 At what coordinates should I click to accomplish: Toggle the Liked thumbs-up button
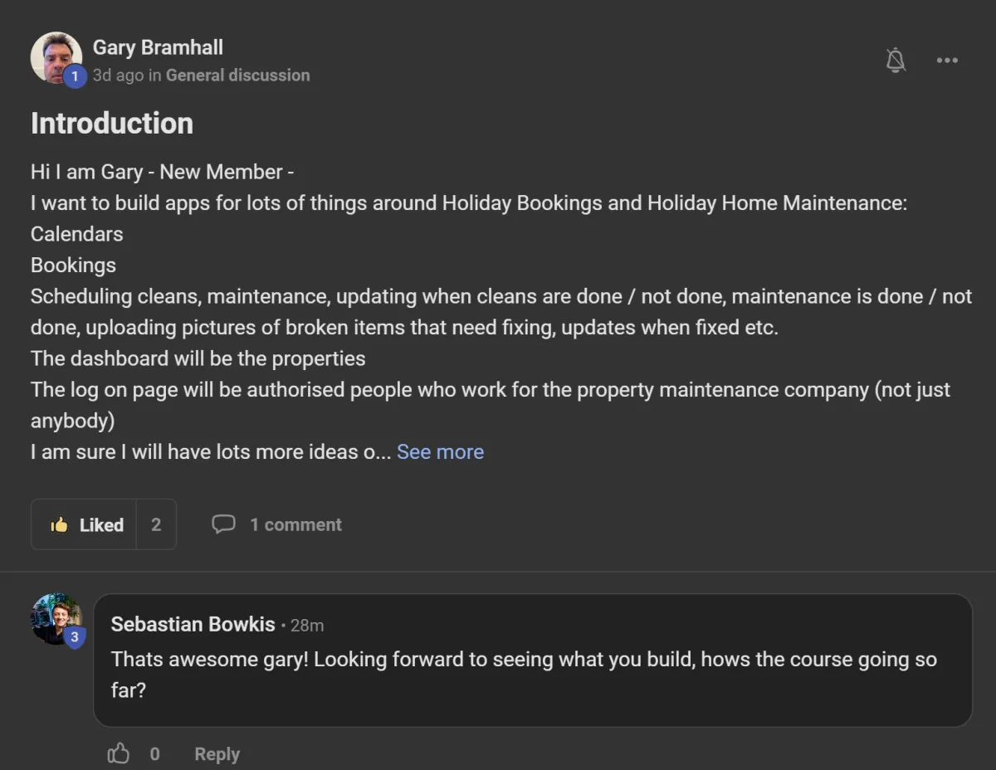point(83,524)
